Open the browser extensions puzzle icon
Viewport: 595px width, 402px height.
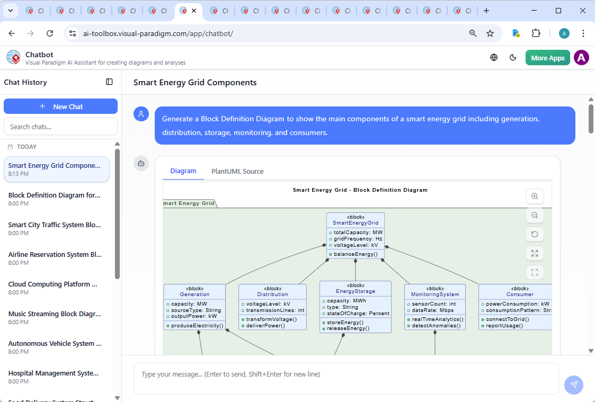click(x=536, y=33)
